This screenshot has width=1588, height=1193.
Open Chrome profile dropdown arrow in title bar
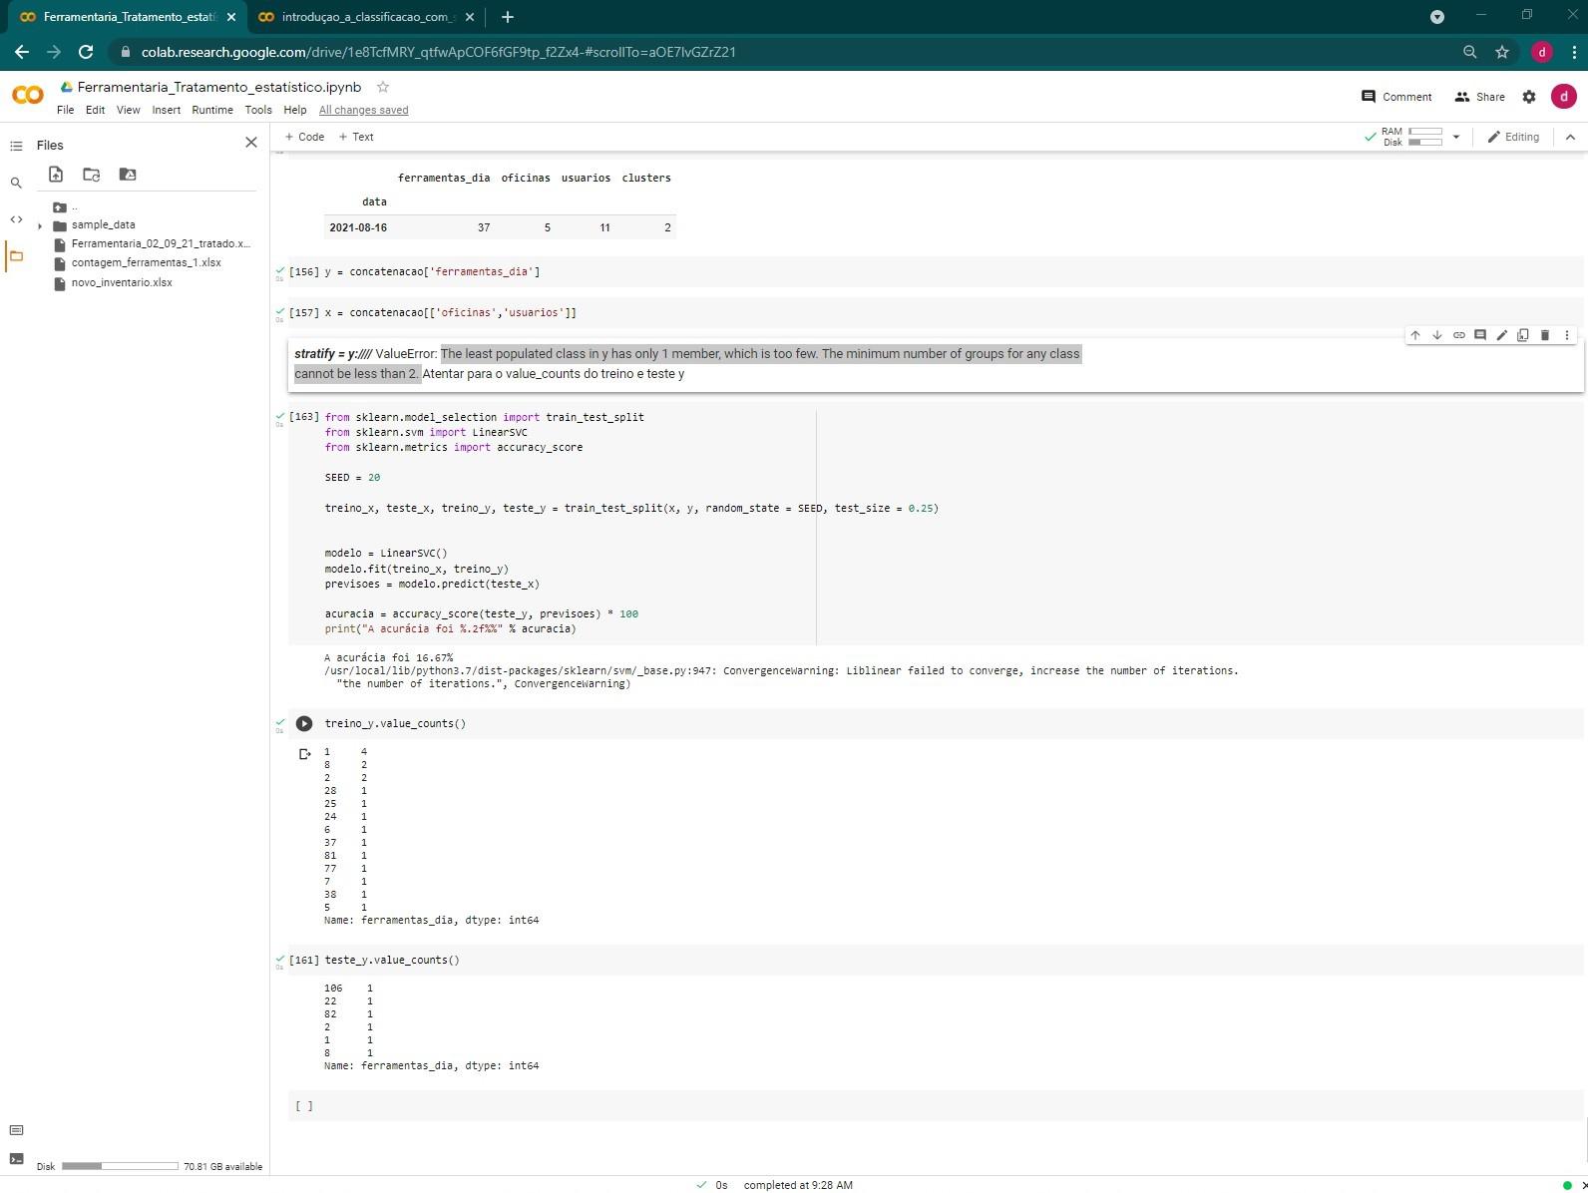pyautogui.click(x=1437, y=17)
